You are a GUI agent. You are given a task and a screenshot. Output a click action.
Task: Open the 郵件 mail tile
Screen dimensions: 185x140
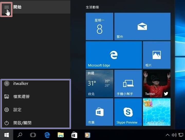(x=142, y=26)
